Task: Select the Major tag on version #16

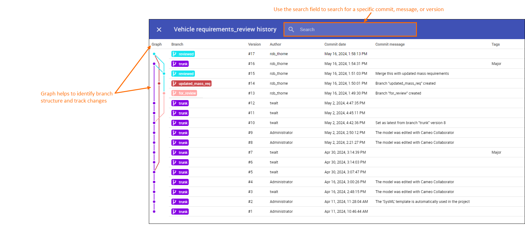Action: click(496, 64)
